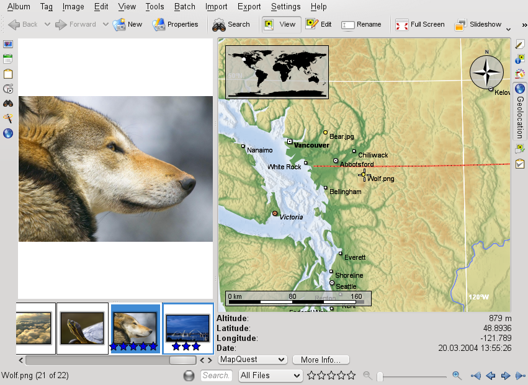Screen dimensions: 528x385
Task: Open the Captions pencil icon in right sidebar
Action: (520, 44)
